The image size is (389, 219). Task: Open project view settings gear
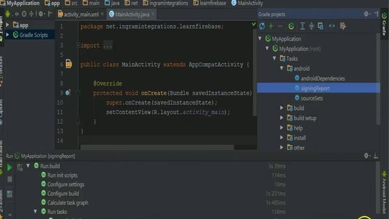41,14
